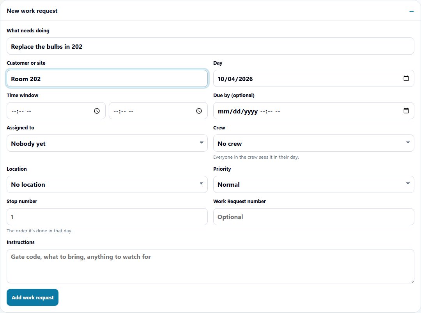Open the Priority dropdown

(x=313, y=184)
